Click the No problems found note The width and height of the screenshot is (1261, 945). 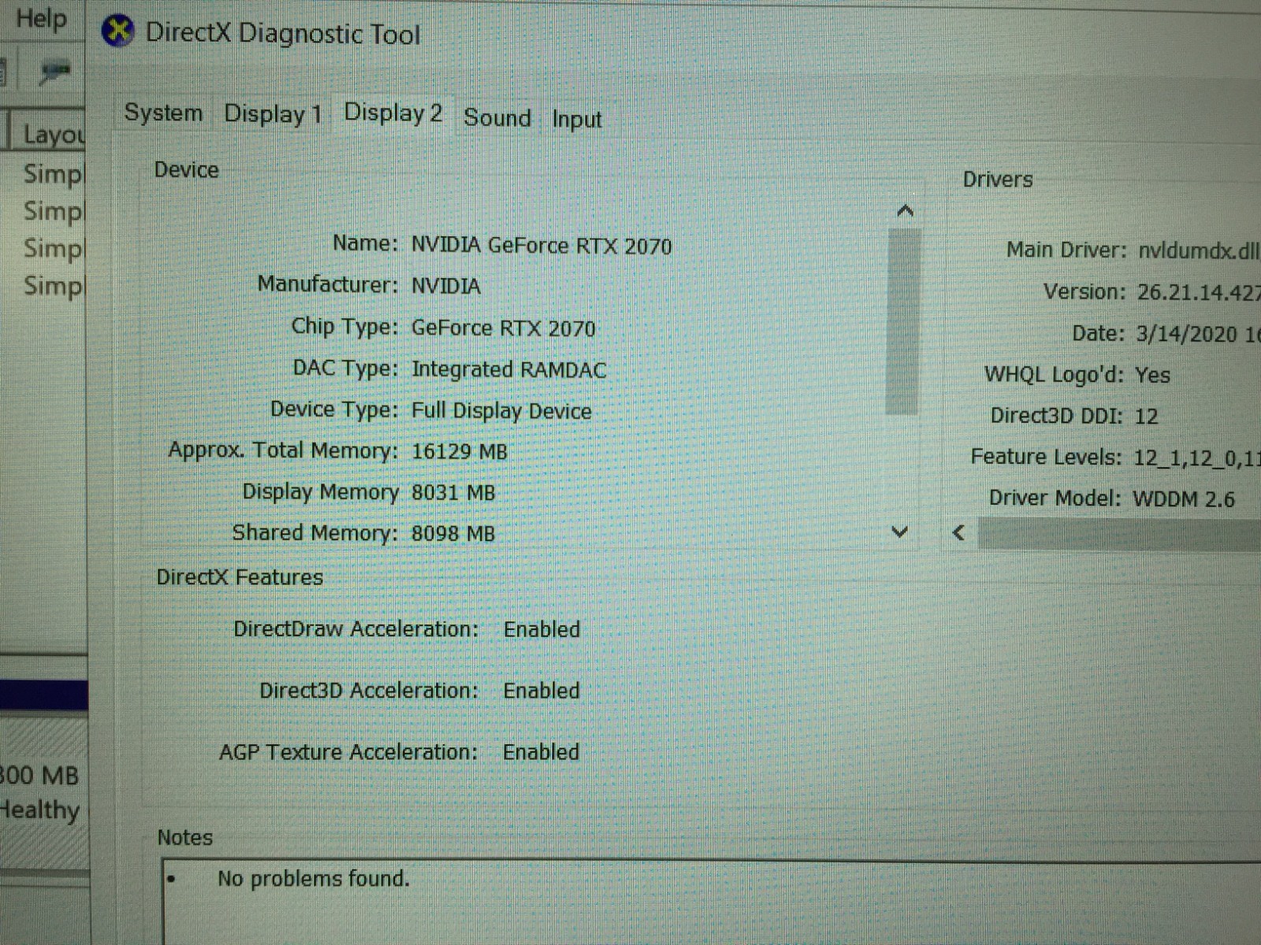coord(314,879)
